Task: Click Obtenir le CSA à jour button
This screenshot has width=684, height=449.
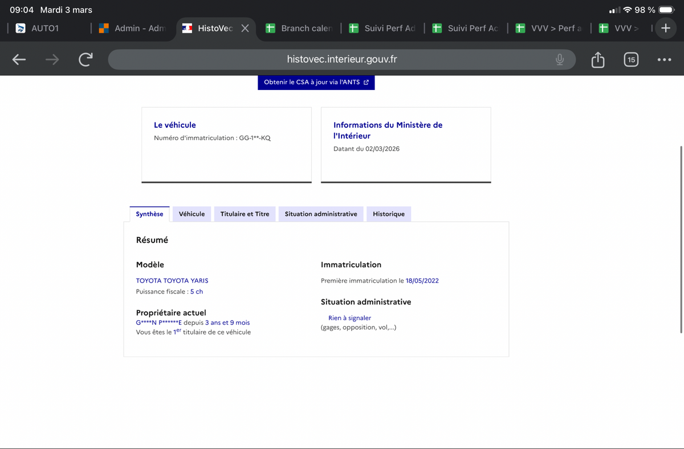Action: [316, 82]
